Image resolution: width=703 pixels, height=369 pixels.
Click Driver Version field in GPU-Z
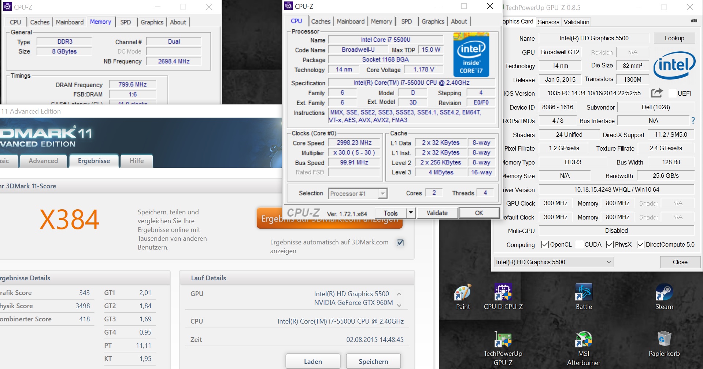(617, 189)
